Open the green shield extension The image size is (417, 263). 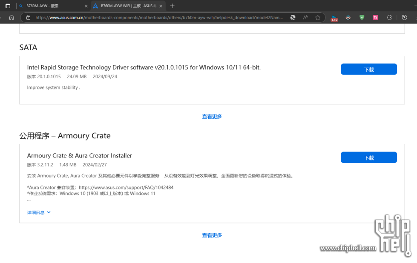(362, 17)
